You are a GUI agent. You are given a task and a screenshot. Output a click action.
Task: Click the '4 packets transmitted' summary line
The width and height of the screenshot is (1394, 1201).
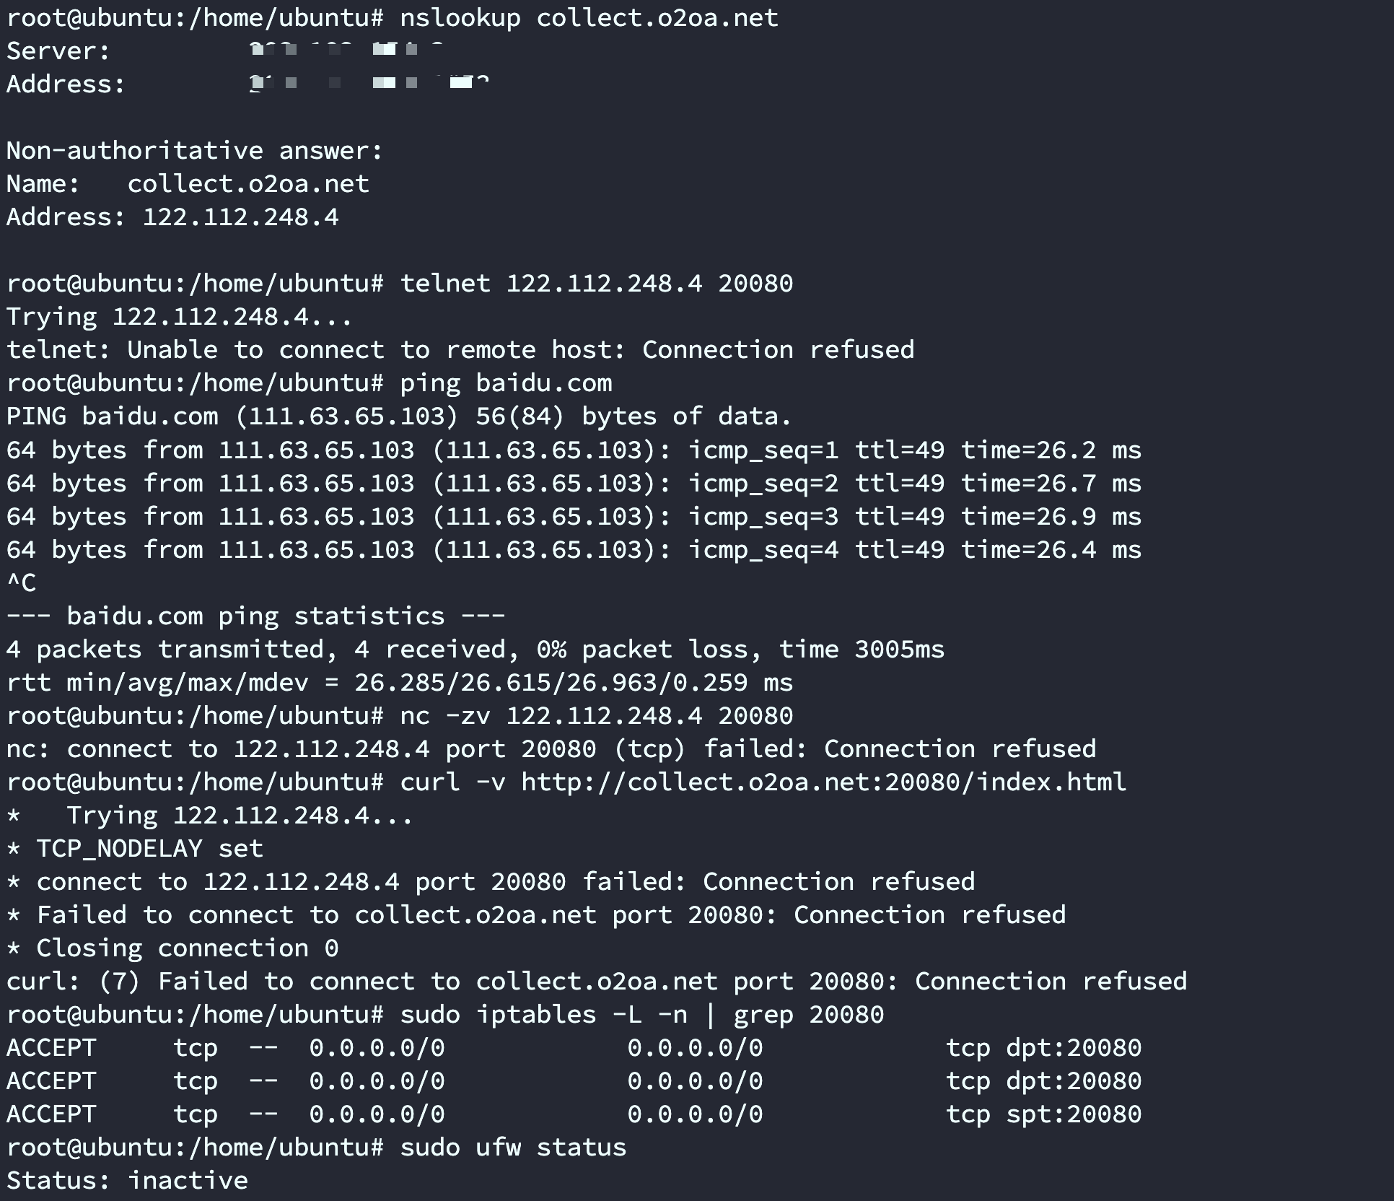coord(475,649)
